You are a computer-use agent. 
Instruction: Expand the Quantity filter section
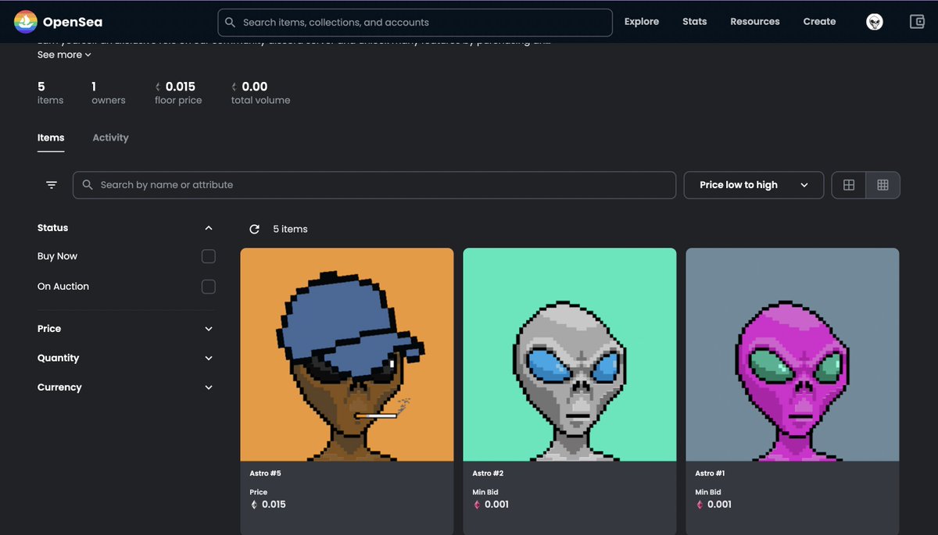(209, 358)
